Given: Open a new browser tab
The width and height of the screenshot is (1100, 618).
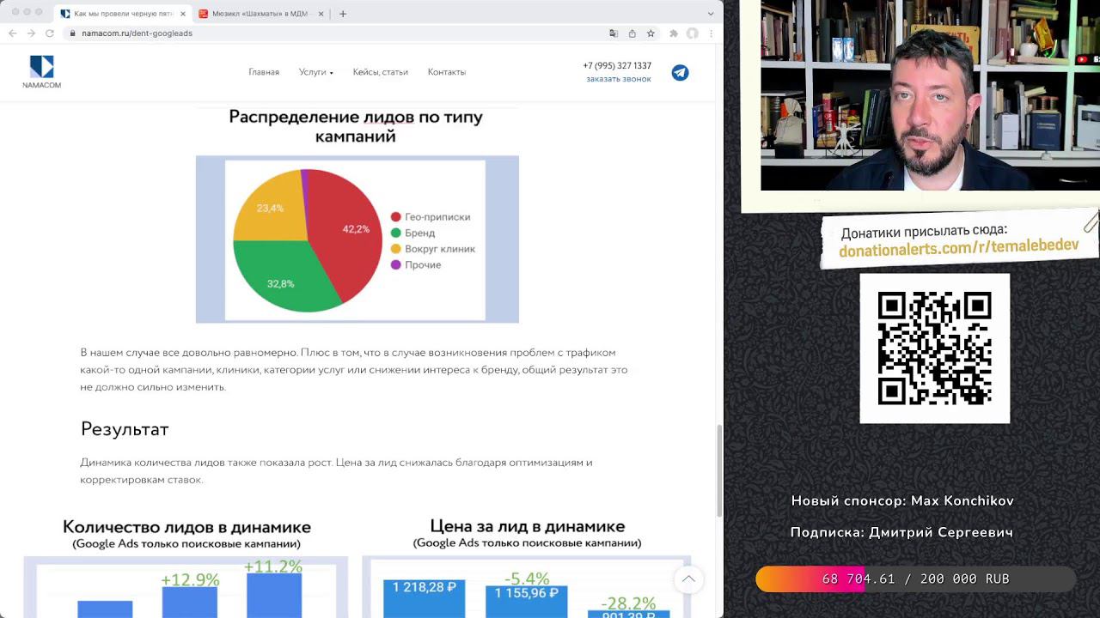Looking at the screenshot, I should pyautogui.click(x=343, y=14).
